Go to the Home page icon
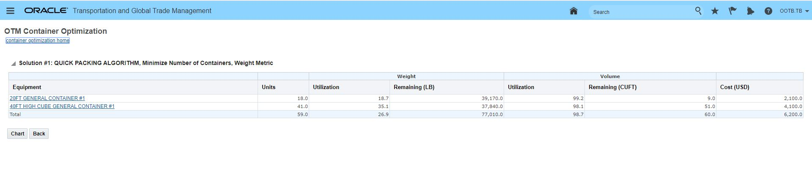Image resolution: width=812 pixels, height=176 pixels. tap(573, 11)
